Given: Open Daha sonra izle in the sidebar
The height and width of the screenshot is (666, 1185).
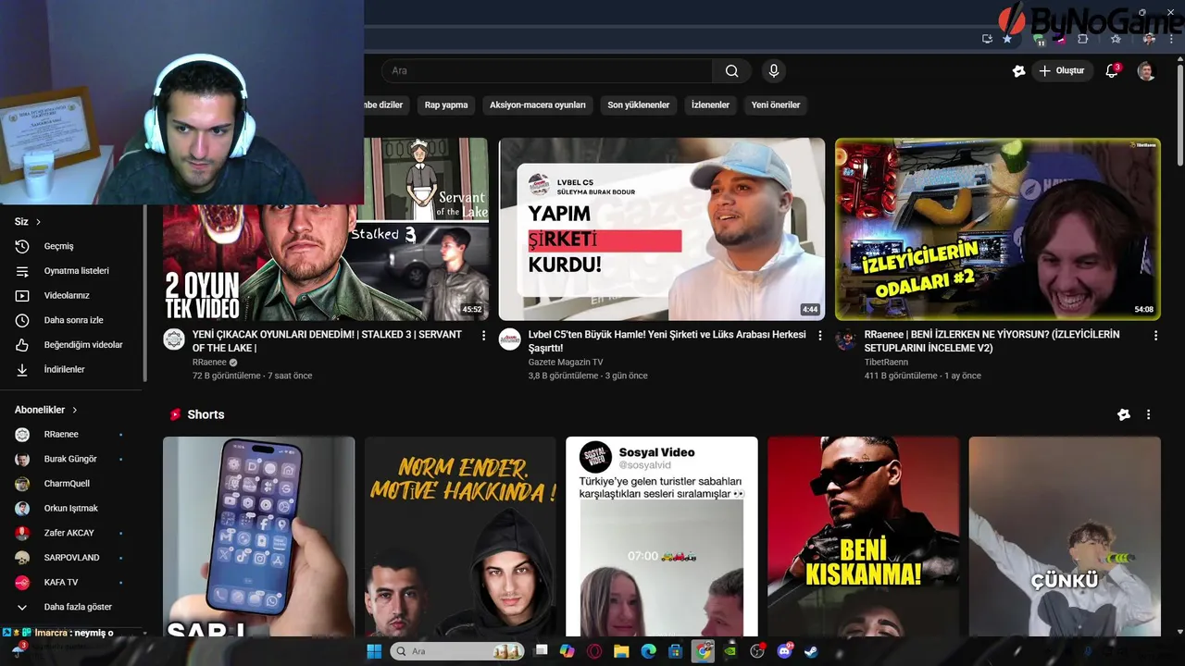Looking at the screenshot, I should point(72,320).
